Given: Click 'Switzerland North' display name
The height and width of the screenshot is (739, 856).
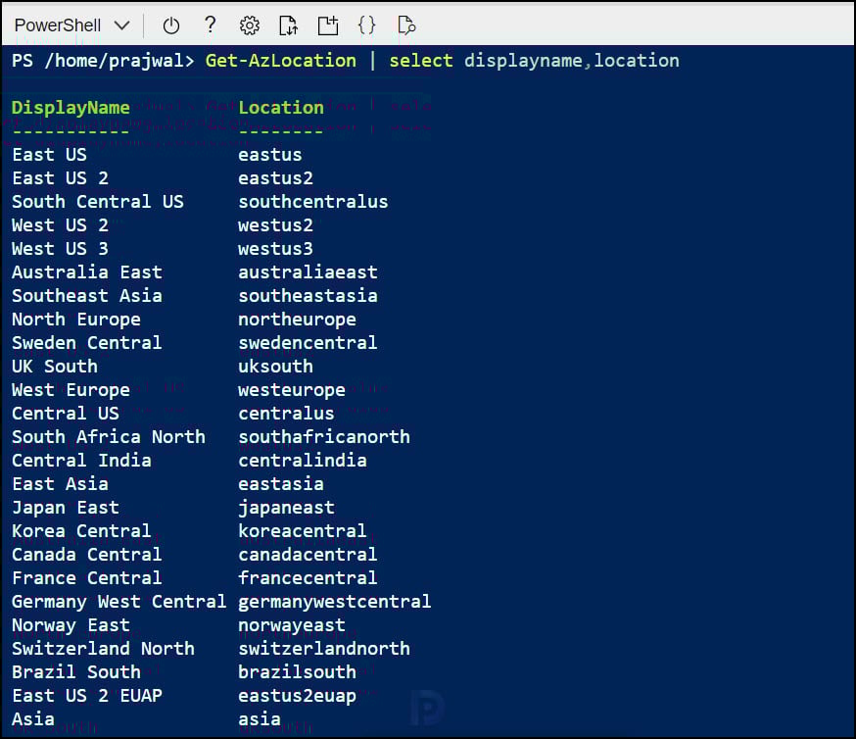Looking at the screenshot, I should pos(103,648).
